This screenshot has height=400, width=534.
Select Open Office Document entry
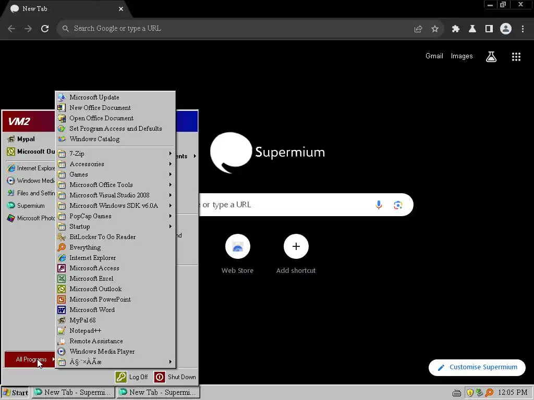click(x=116, y=118)
